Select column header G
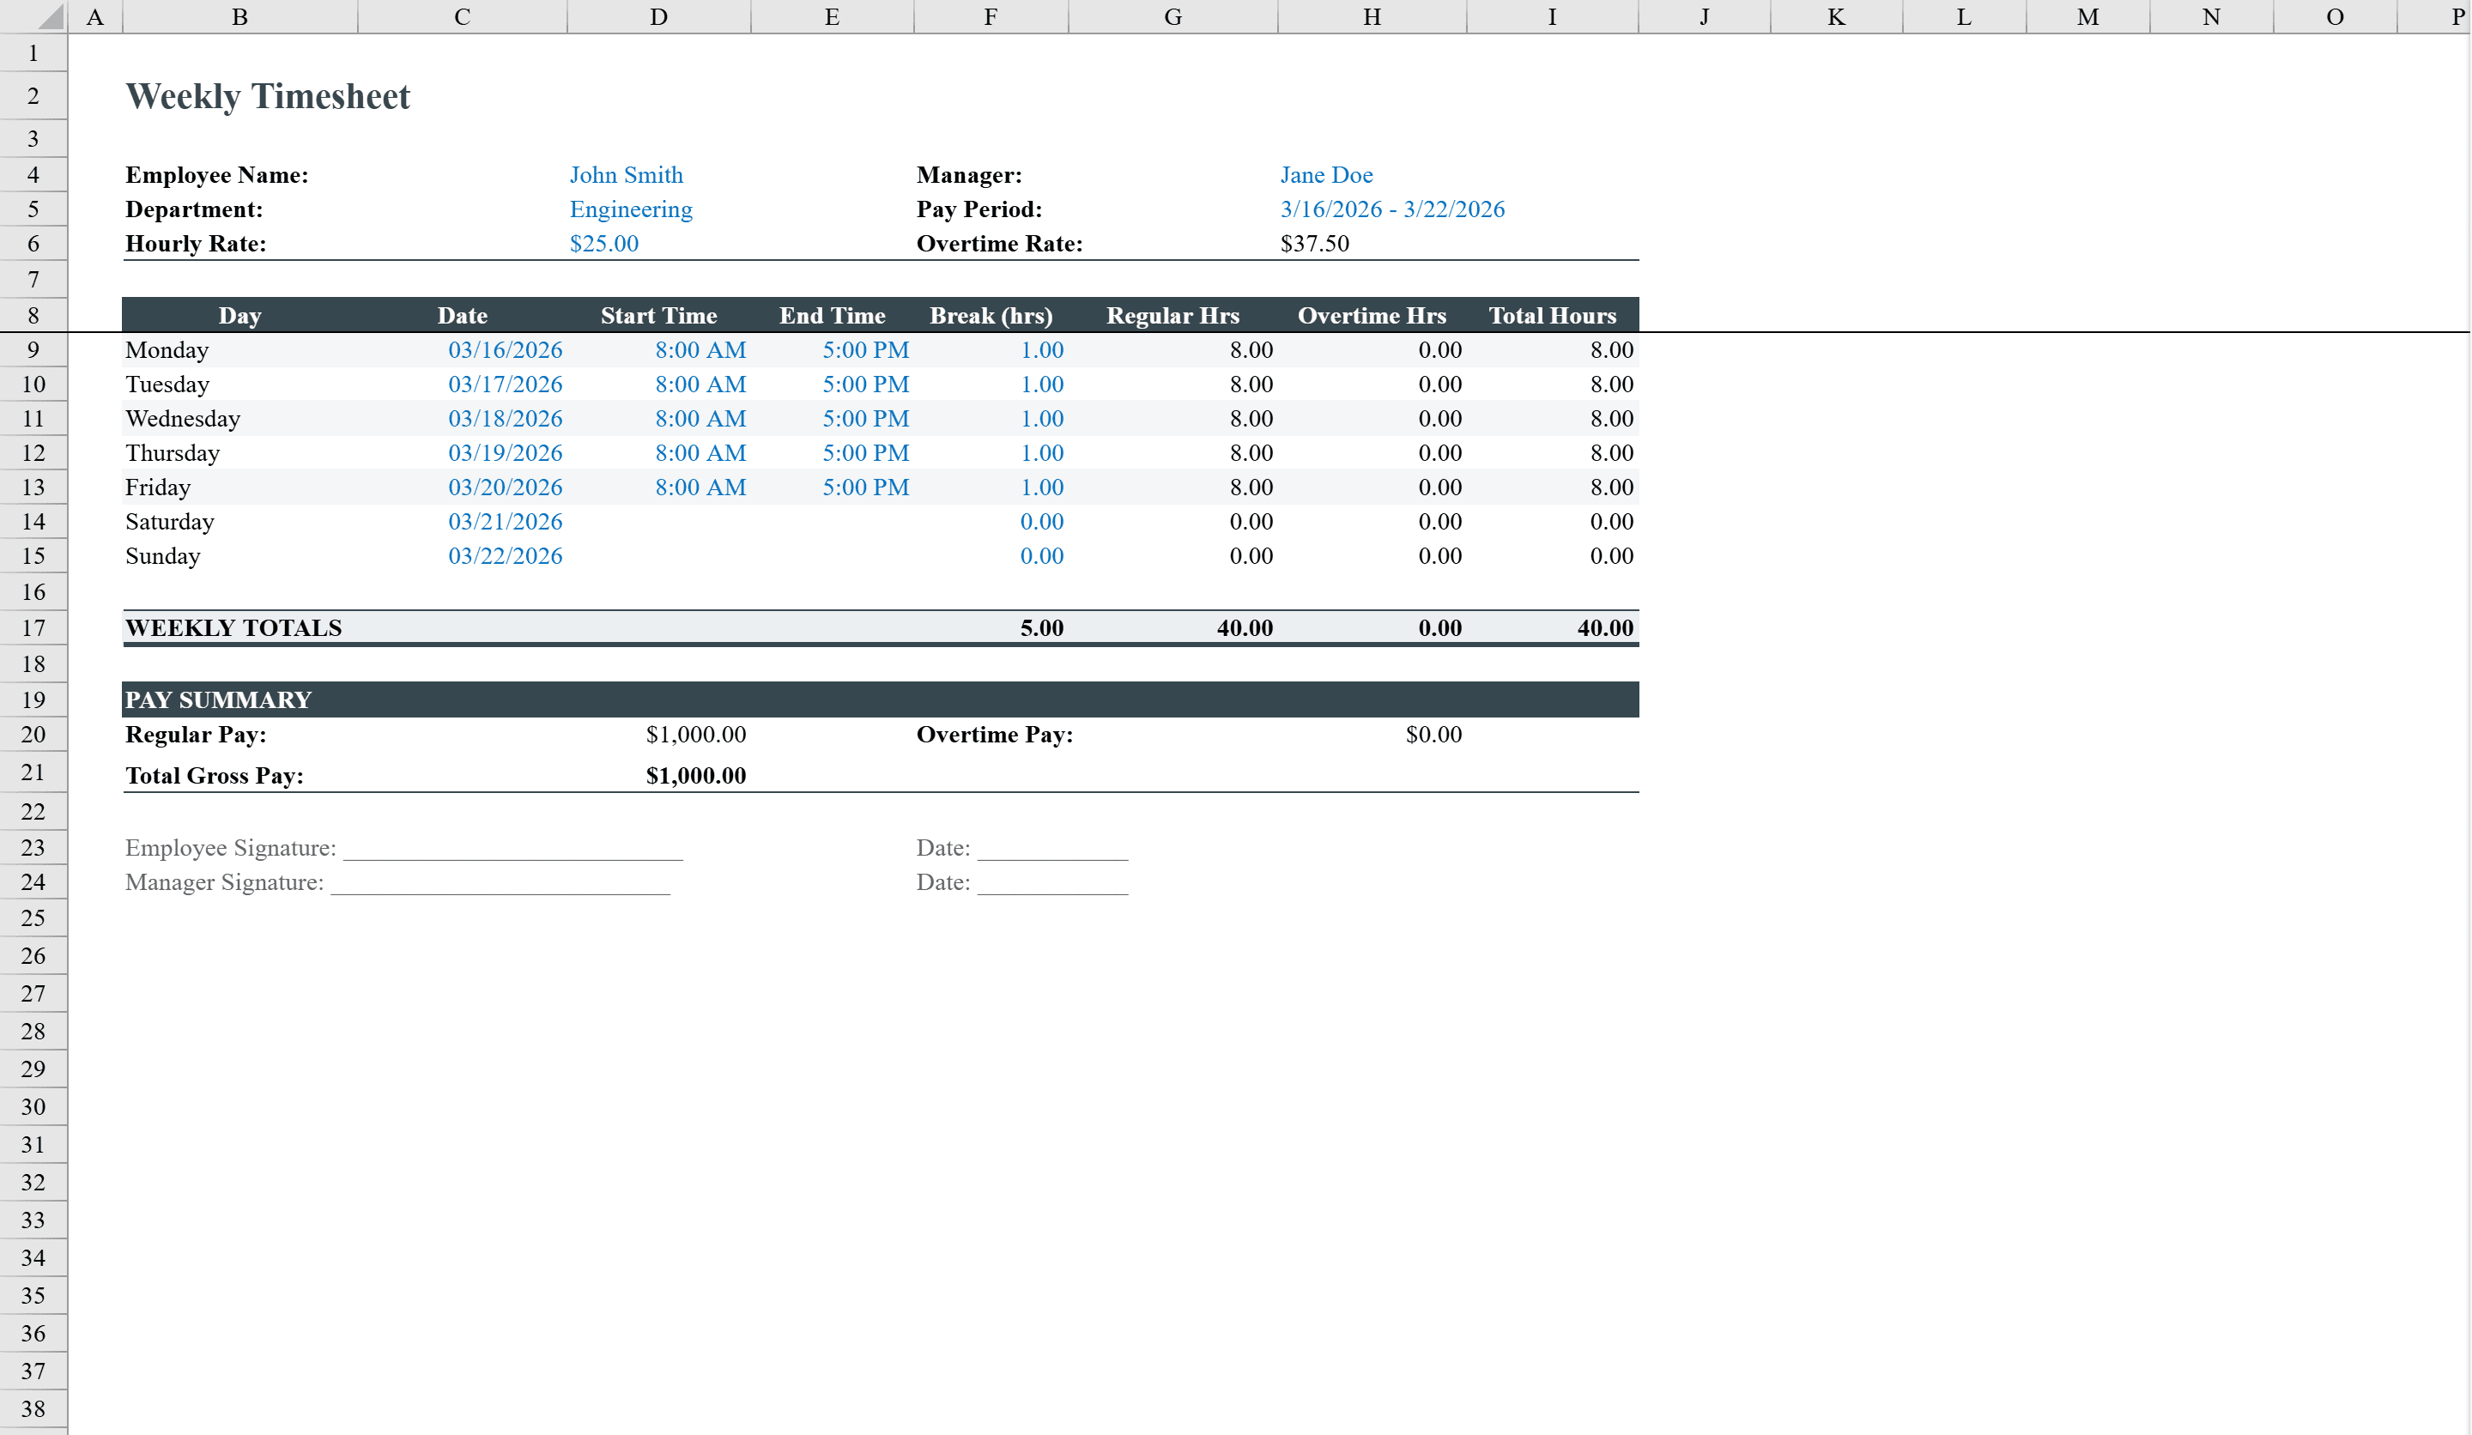 point(1172,15)
